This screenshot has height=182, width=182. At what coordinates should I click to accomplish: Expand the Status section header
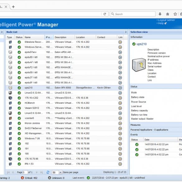click(x=156, y=86)
